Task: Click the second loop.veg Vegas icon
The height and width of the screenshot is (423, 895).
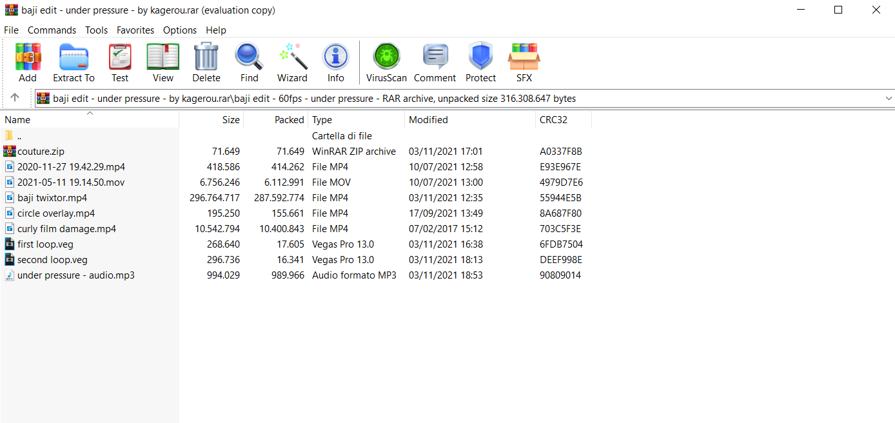Action: pos(9,260)
